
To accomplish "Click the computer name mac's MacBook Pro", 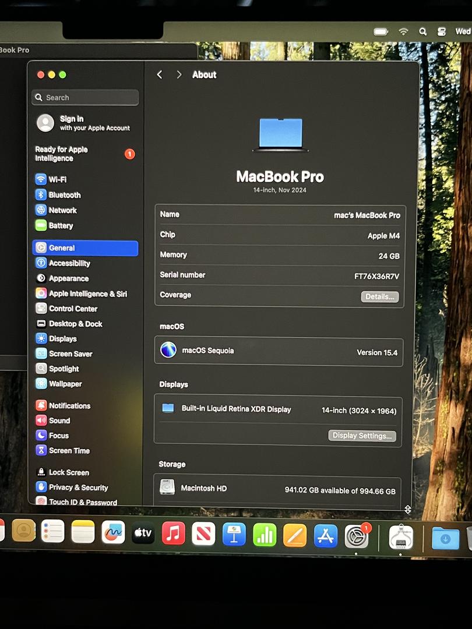I will [367, 215].
